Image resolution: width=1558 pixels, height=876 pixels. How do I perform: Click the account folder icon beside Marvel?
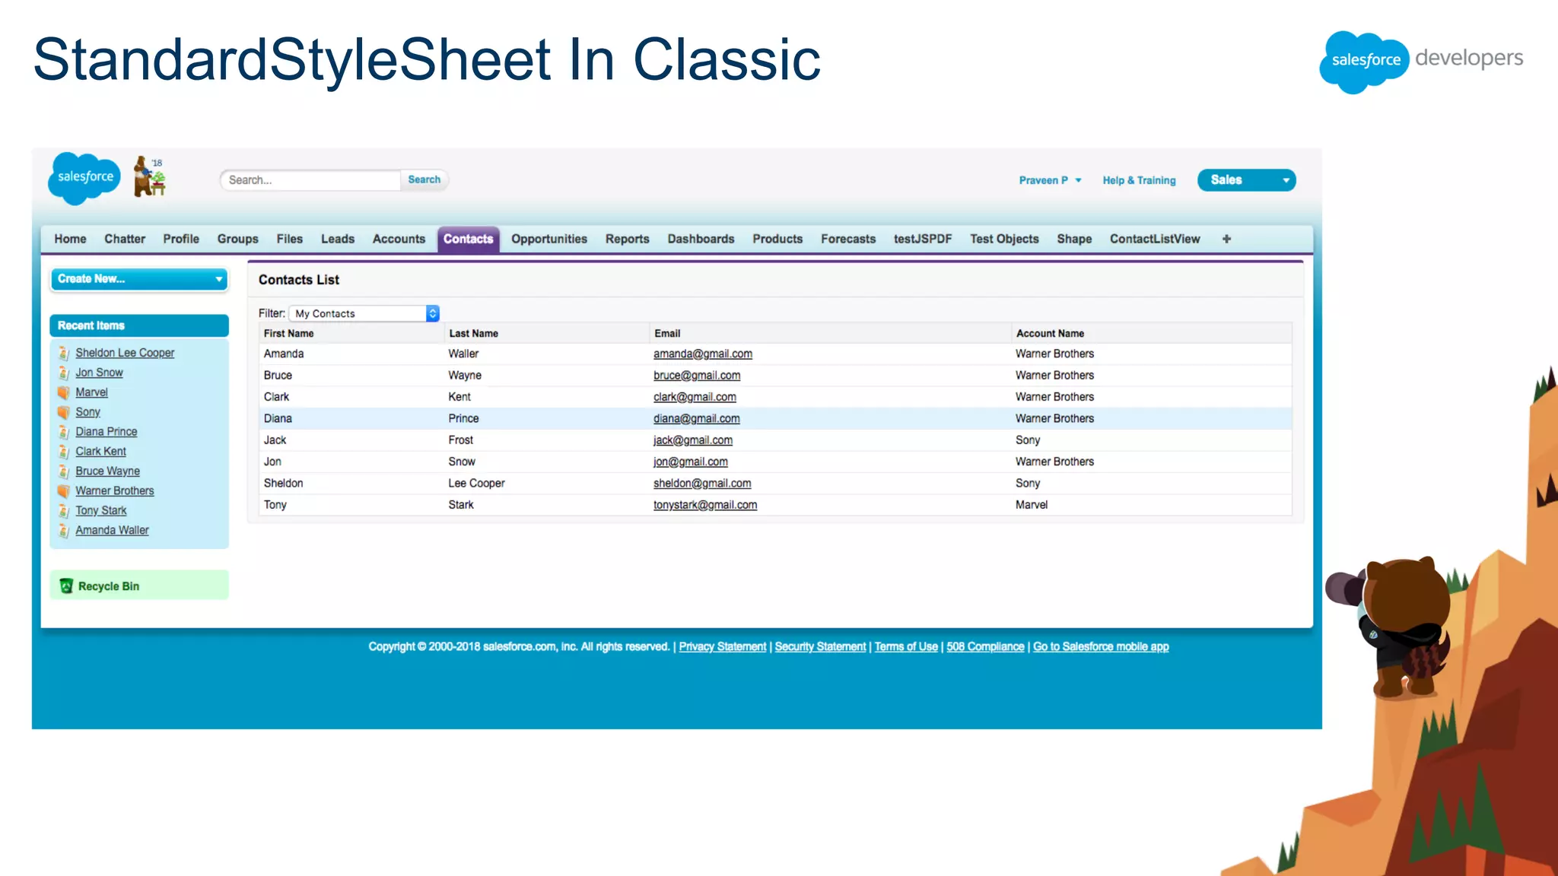[x=64, y=392]
